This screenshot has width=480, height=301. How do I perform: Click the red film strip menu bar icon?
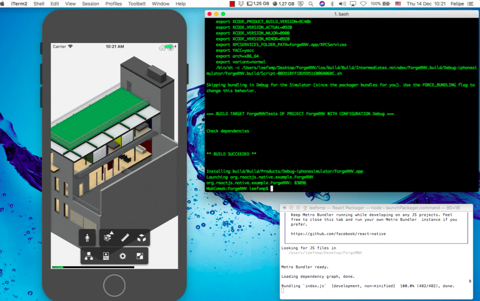(x=232, y=4)
